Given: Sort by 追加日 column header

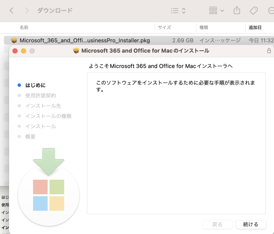Looking at the screenshot, I should click(255, 27).
